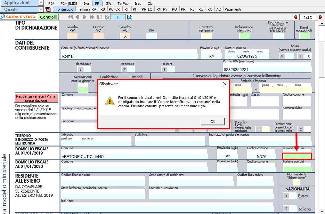Toggle the Dichiarazione integrativa green box
Image resolution: width=325 pixels, height=214 pixels.
pos(245,36)
